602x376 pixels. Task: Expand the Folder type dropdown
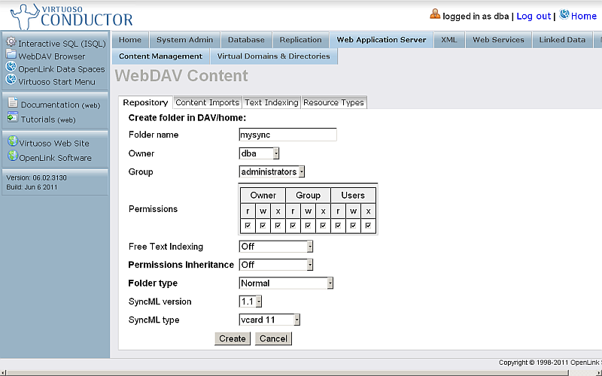286,284
